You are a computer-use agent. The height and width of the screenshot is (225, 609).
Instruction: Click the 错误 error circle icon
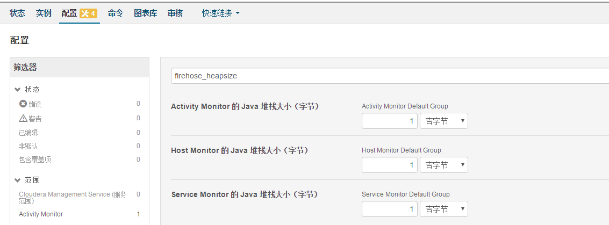[x=23, y=104]
